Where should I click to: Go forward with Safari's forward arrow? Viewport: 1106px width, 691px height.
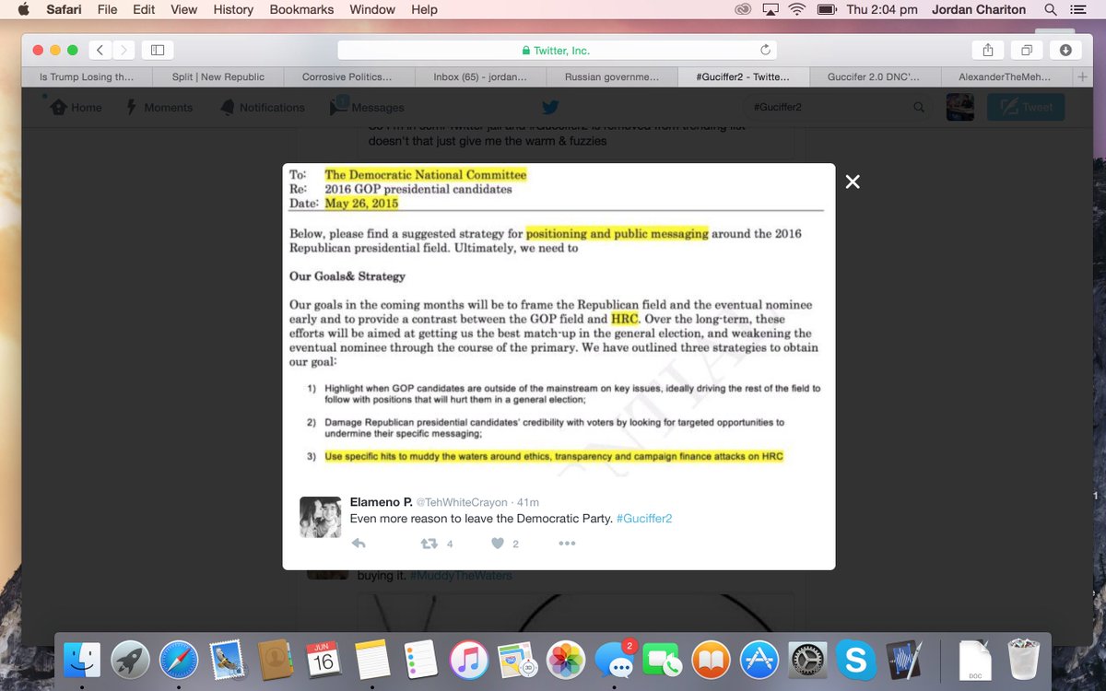pyautogui.click(x=124, y=50)
